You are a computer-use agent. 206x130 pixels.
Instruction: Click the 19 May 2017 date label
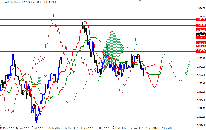tap(7, 128)
